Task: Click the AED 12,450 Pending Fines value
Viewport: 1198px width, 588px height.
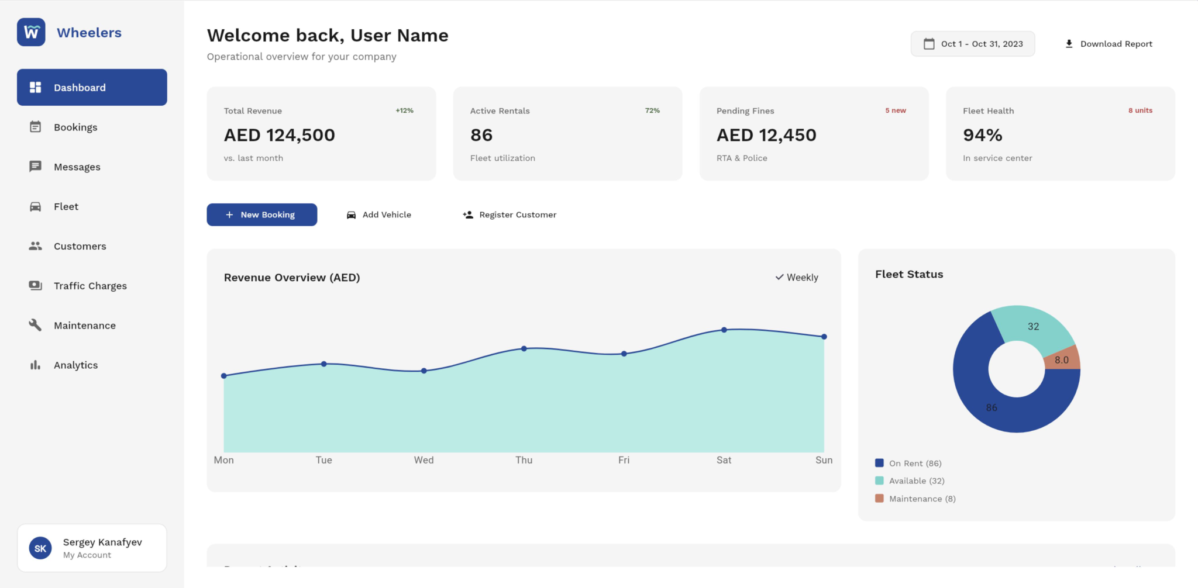Action: 766,135
